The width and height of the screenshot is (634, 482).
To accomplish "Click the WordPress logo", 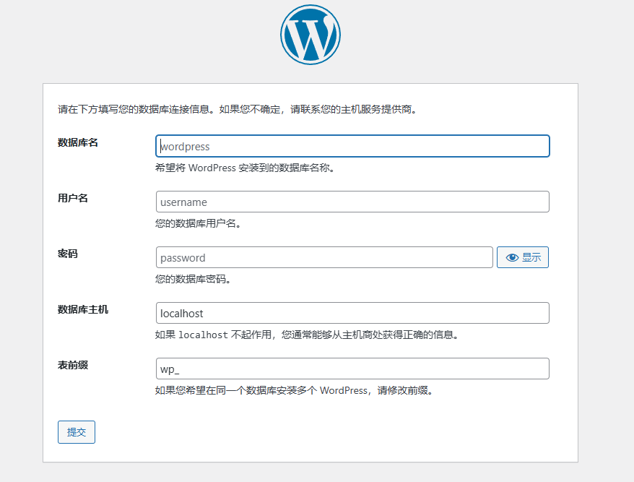I will click(310, 33).
